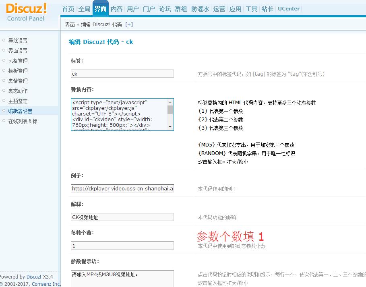The height and width of the screenshot is (287, 366).
Task: Click the 替换内容 scrollbar thumb
Action: pyautogui.click(x=170, y=109)
